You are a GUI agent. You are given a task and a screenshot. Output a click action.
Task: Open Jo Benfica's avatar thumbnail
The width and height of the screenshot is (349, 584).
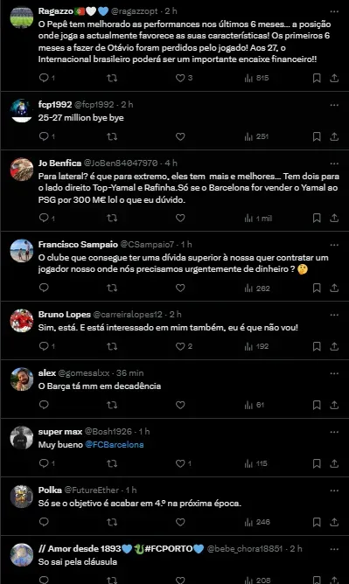(22, 169)
